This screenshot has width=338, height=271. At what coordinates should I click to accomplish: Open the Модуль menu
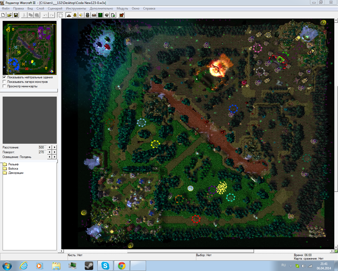click(x=122, y=8)
